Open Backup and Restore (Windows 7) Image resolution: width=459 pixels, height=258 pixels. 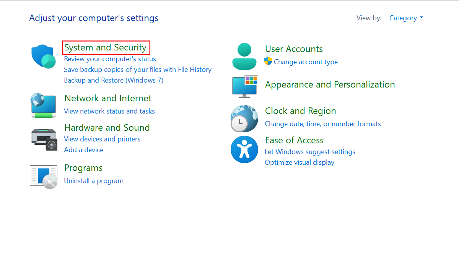[114, 80]
